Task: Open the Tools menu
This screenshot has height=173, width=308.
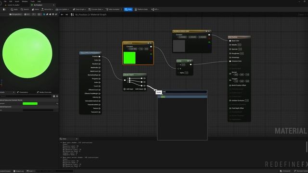Action: 32,1
